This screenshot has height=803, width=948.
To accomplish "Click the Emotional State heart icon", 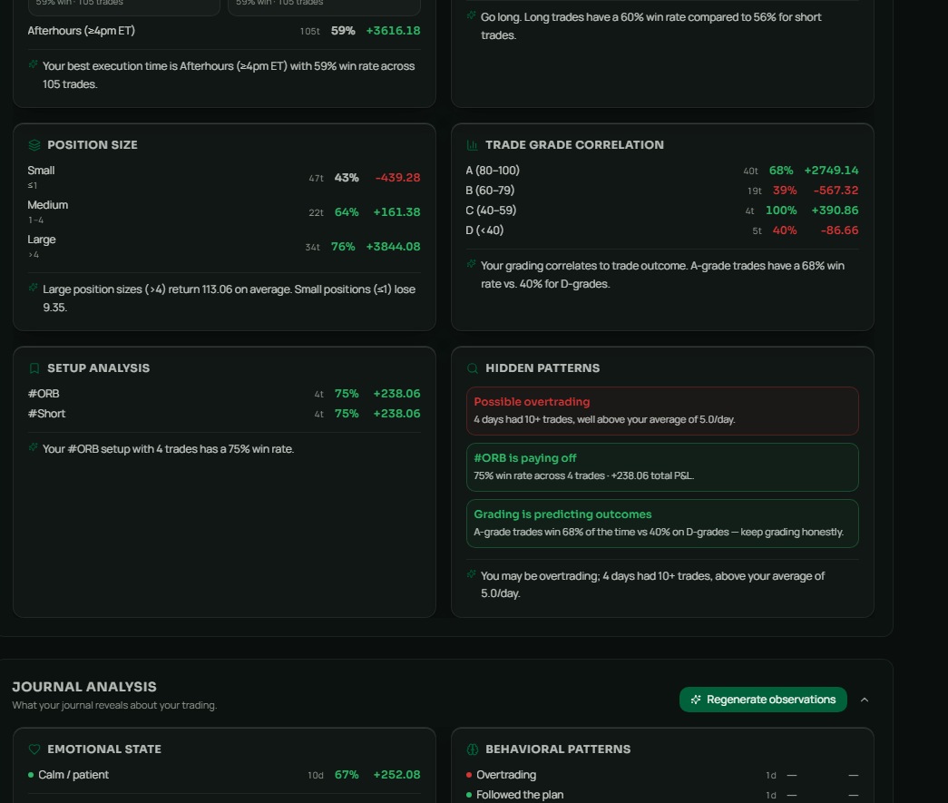I will pos(34,749).
